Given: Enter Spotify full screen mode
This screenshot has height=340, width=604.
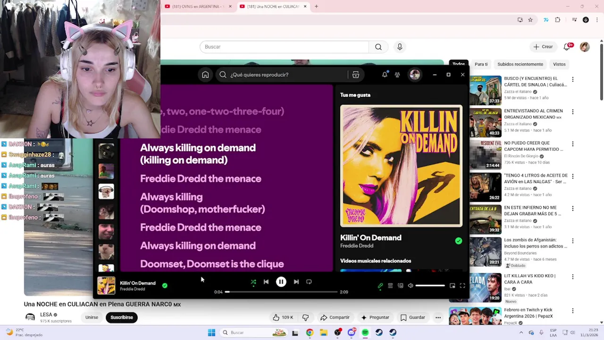Looking at the screenshot, I should [x=462, y=286].
